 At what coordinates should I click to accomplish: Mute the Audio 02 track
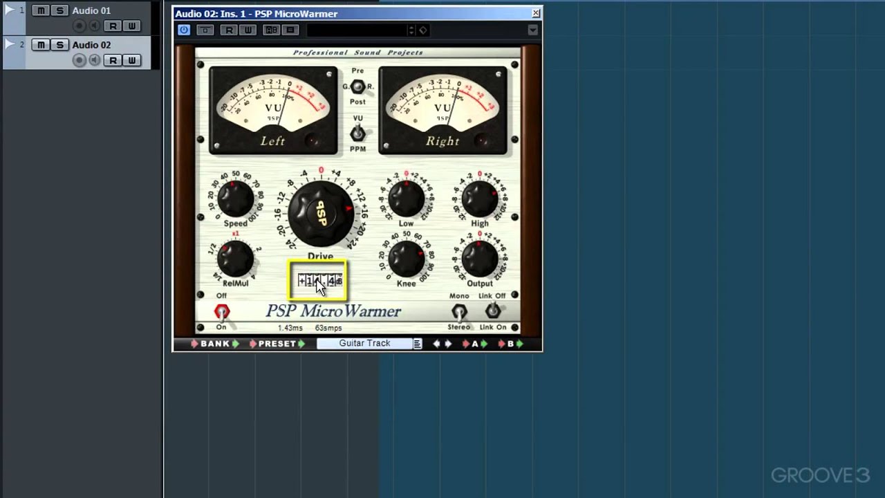(41, 45)
